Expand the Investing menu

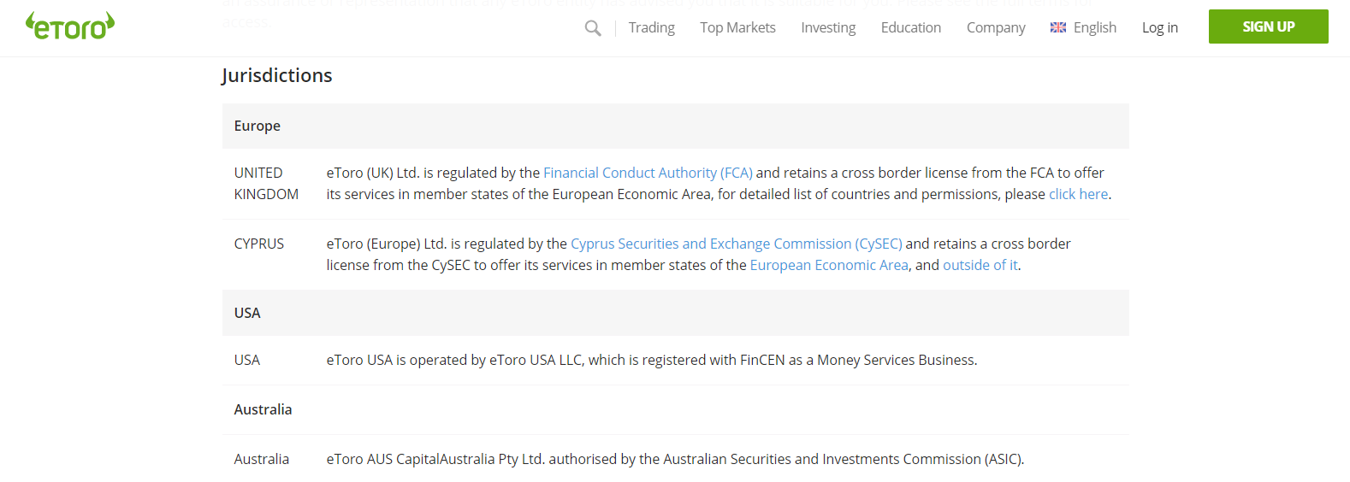pos(828,27)
